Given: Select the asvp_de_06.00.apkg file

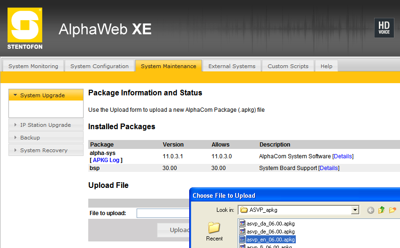Looking at the screenshot, I should tap(270, 232).
